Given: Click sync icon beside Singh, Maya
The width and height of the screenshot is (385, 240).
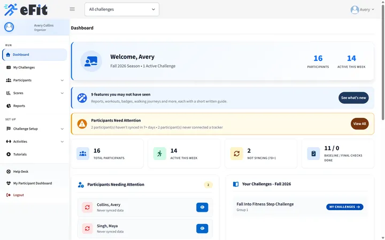Looking at the screenshot, I should pyautogui.click(x=87, y=228).
